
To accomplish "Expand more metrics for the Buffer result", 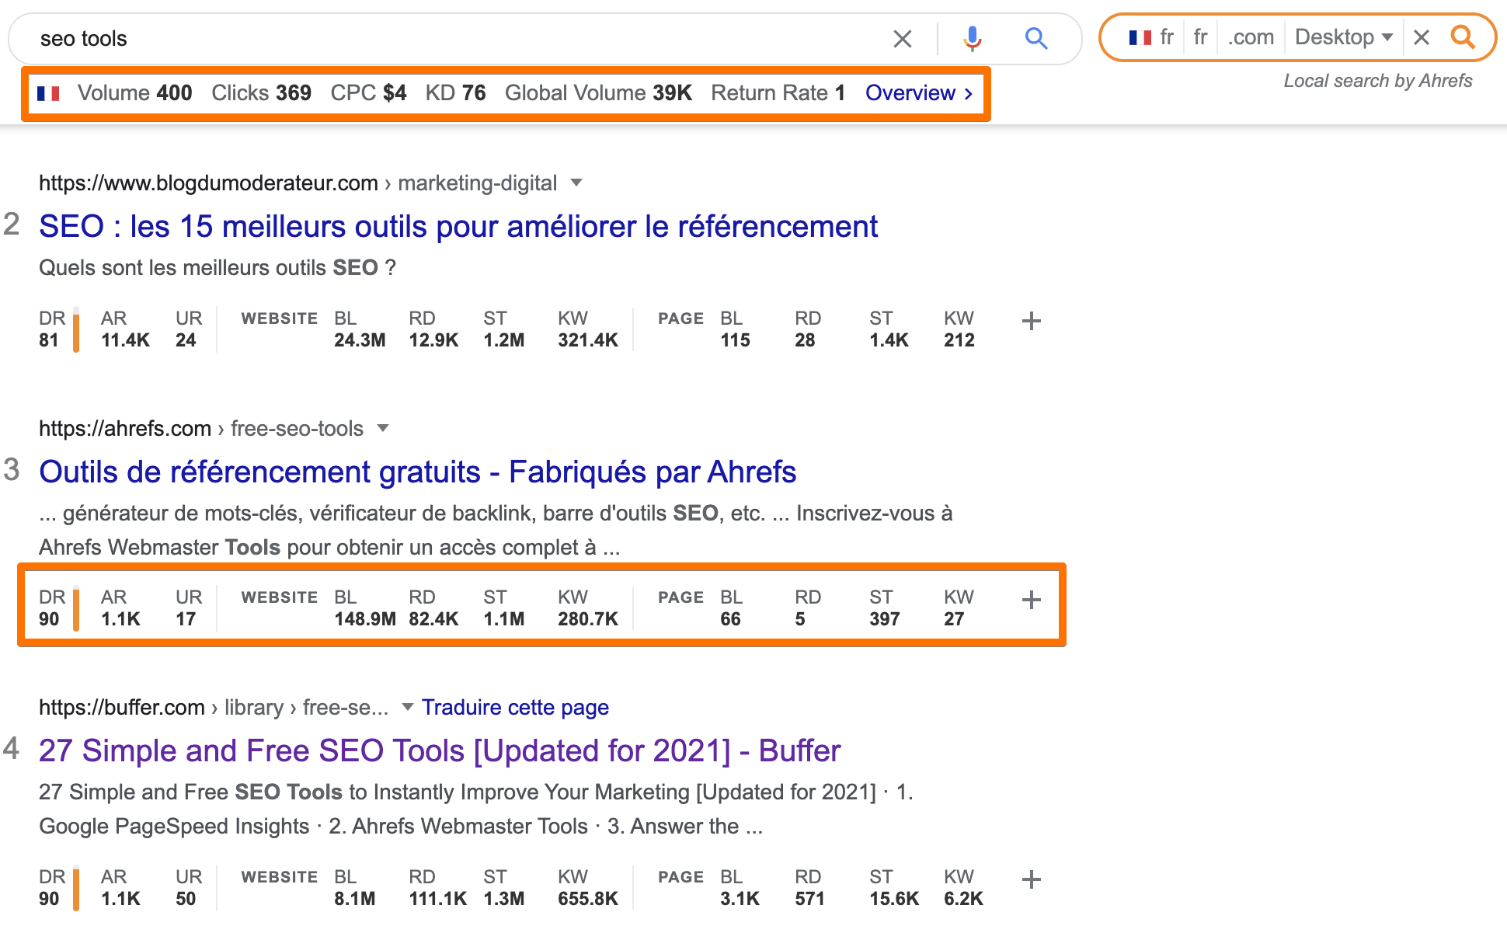I will tap(1032, 879).
